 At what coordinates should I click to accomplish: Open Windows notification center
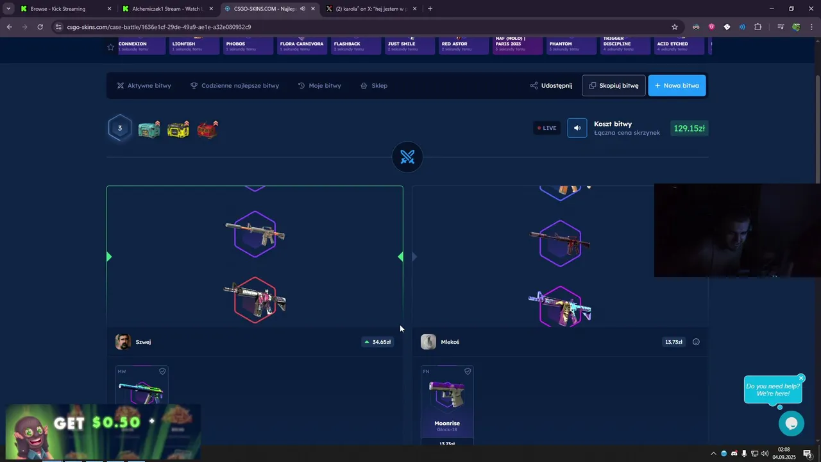point(808,454)
